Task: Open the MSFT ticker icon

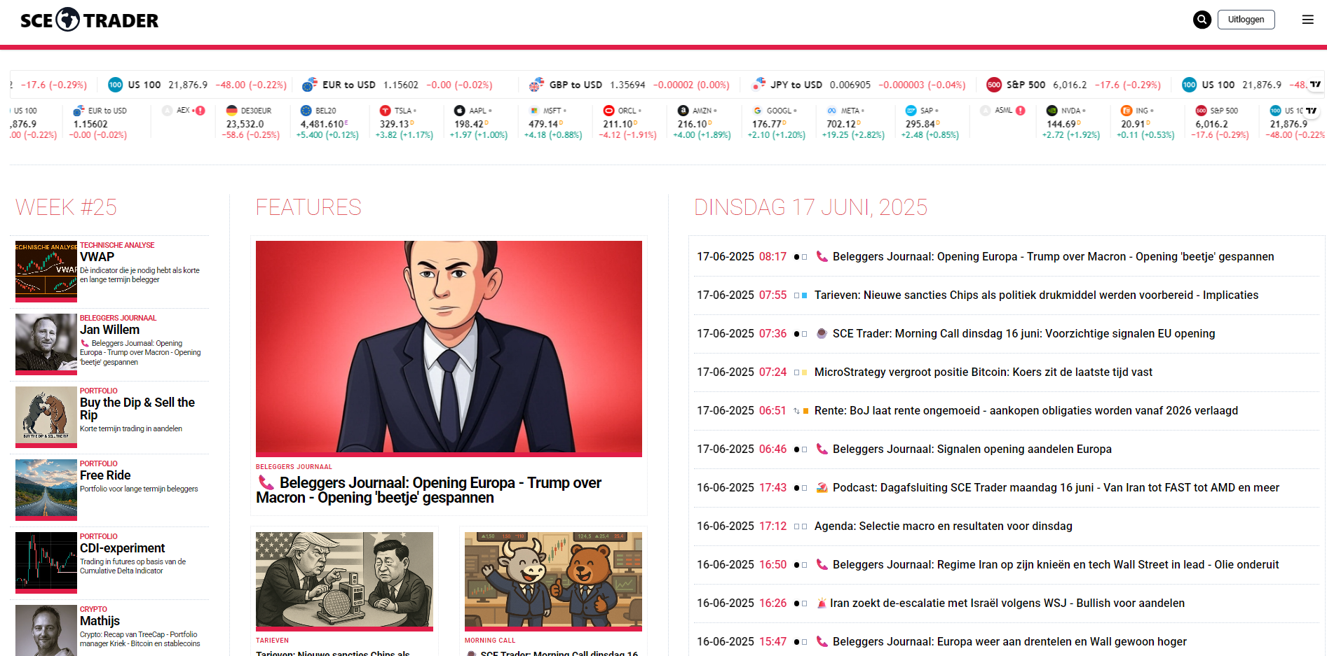Action: click(x=534, y=111)
